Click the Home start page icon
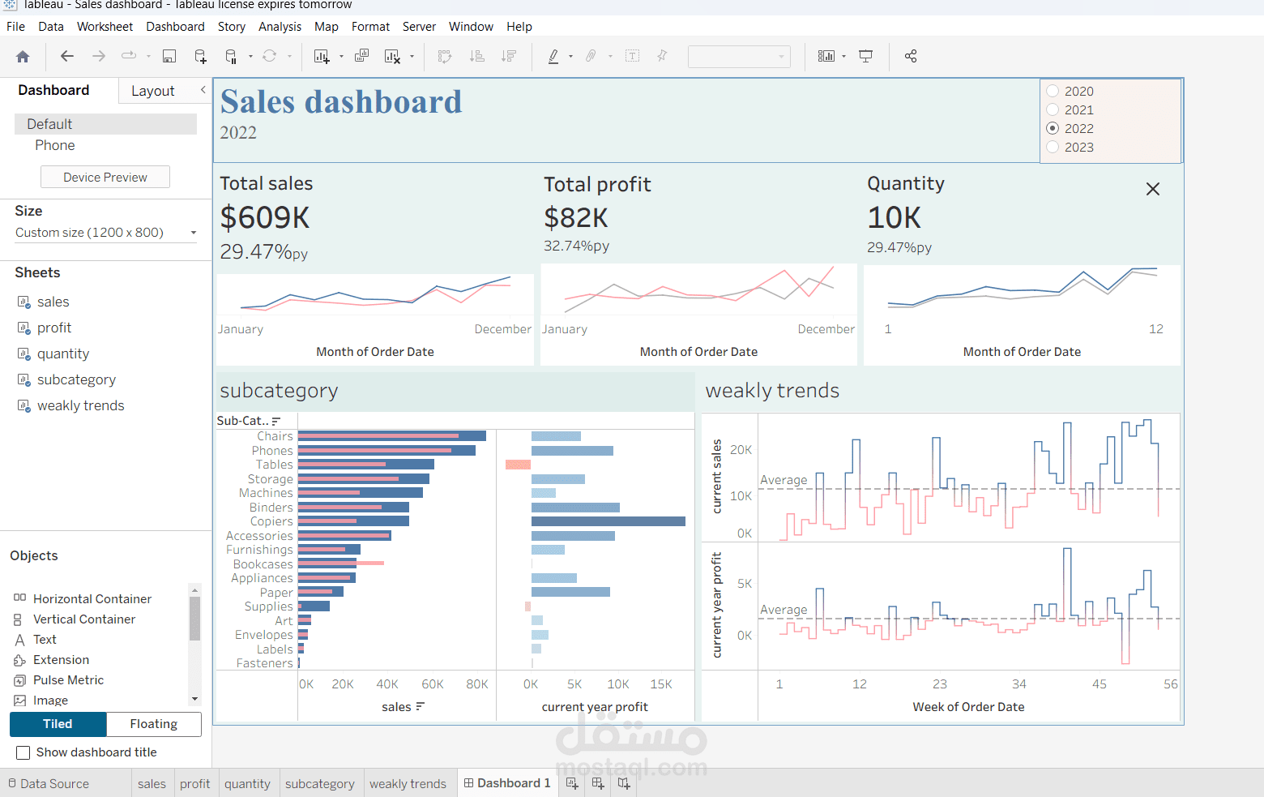 pyautogui.click(x=23, y=57)
